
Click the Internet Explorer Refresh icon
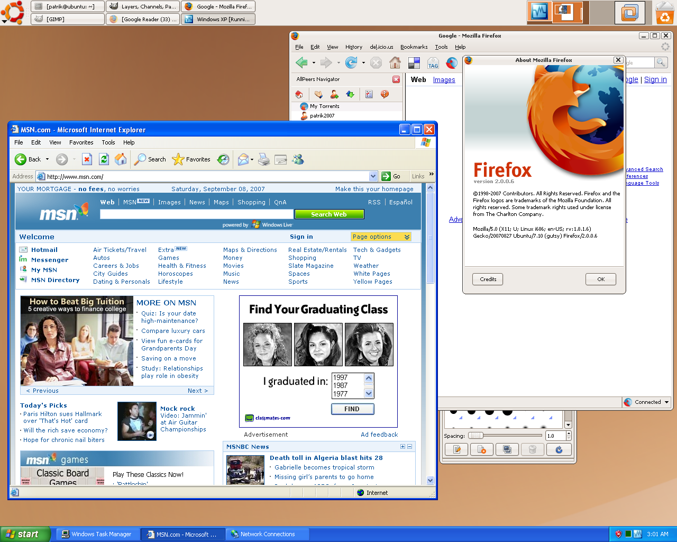[x=104, y=159]
